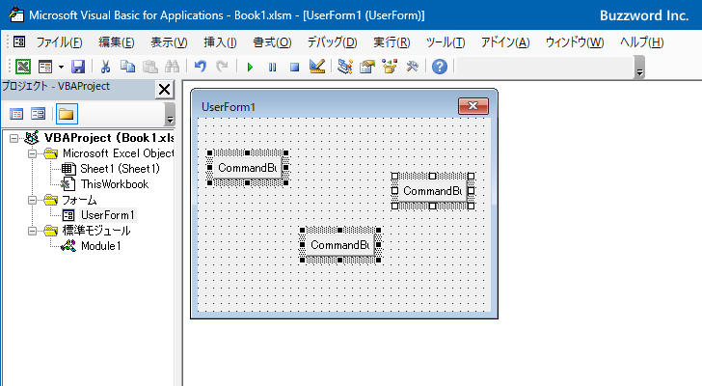
Task: Click the right-side CommandButton with white handles
Action: tap(432, 191)
